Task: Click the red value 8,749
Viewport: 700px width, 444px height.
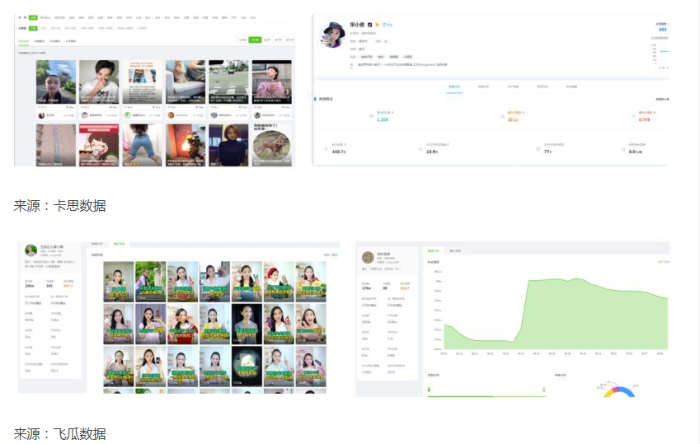Action: click(x=644, y=119)
